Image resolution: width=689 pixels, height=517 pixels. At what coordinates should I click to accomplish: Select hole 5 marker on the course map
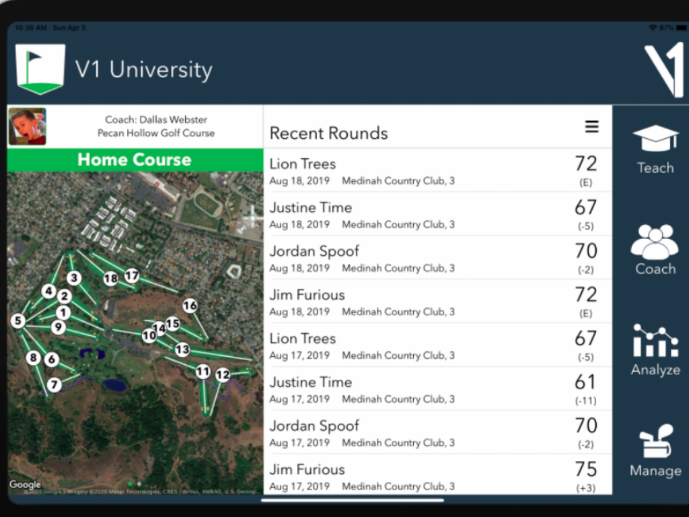coord(18,320)
